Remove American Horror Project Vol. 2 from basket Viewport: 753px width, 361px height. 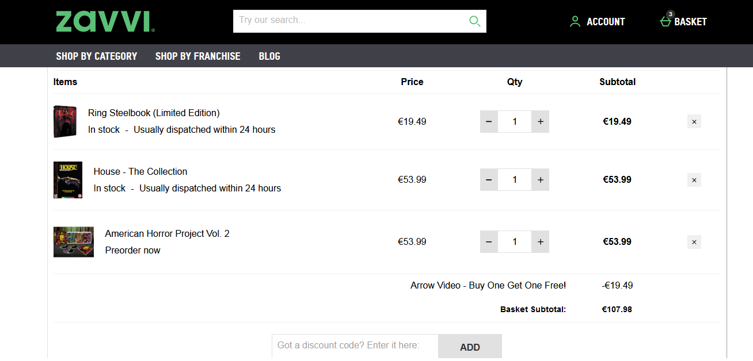click(x=694, y=242)
